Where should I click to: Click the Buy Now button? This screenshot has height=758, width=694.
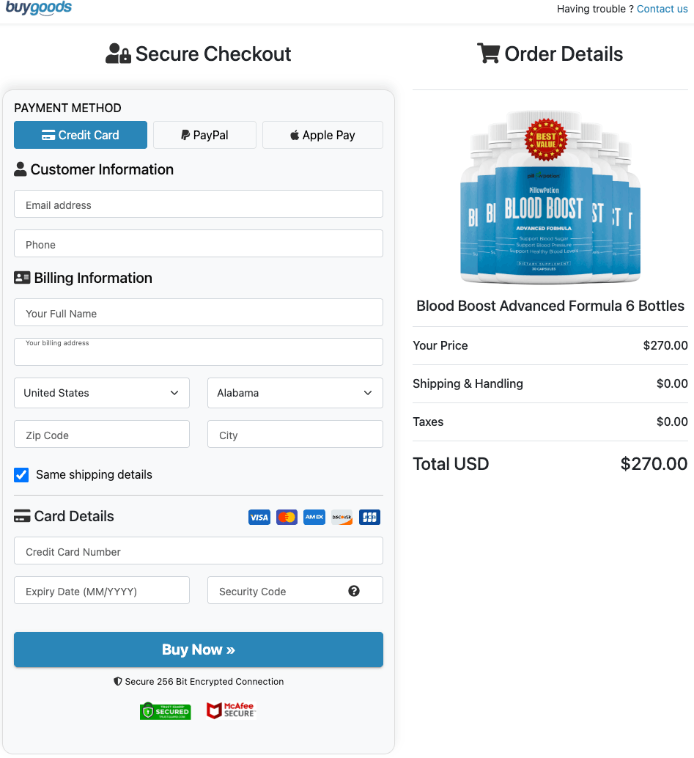click(x=198, y=650)
